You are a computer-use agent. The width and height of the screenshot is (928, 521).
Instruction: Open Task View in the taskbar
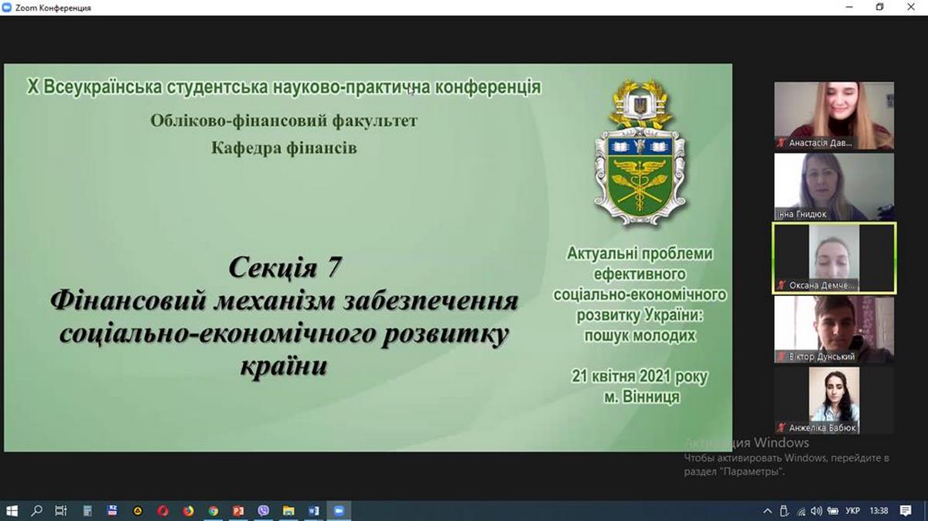point(61,511)
